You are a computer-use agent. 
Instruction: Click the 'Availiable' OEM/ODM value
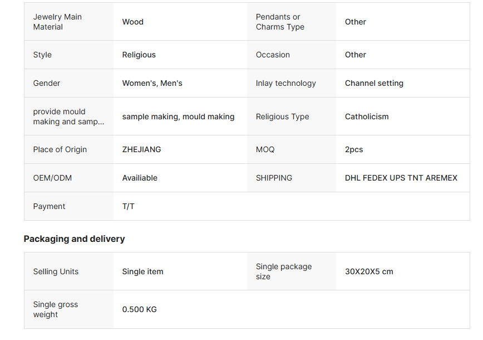[x=140, y=178]
